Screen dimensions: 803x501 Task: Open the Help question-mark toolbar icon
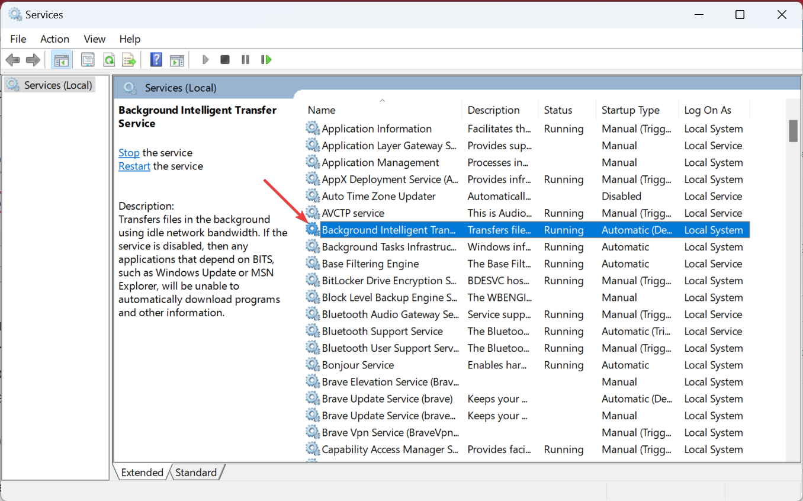tap(156, 60)
